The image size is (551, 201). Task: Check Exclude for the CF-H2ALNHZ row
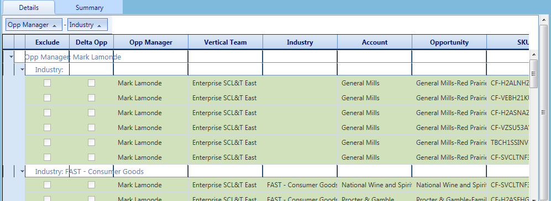47,83
